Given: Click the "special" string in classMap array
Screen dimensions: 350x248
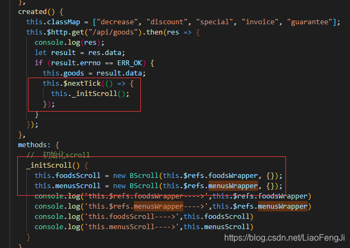Looking at the screenshot, I should [215, 22].
